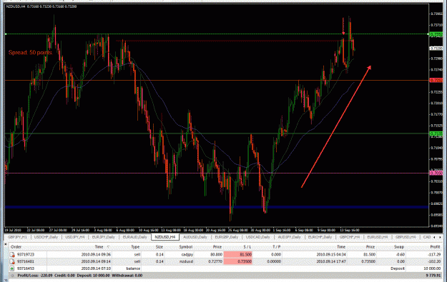Close the terminal panel with the x
The image size is (447, 282).
coord(6,244)
